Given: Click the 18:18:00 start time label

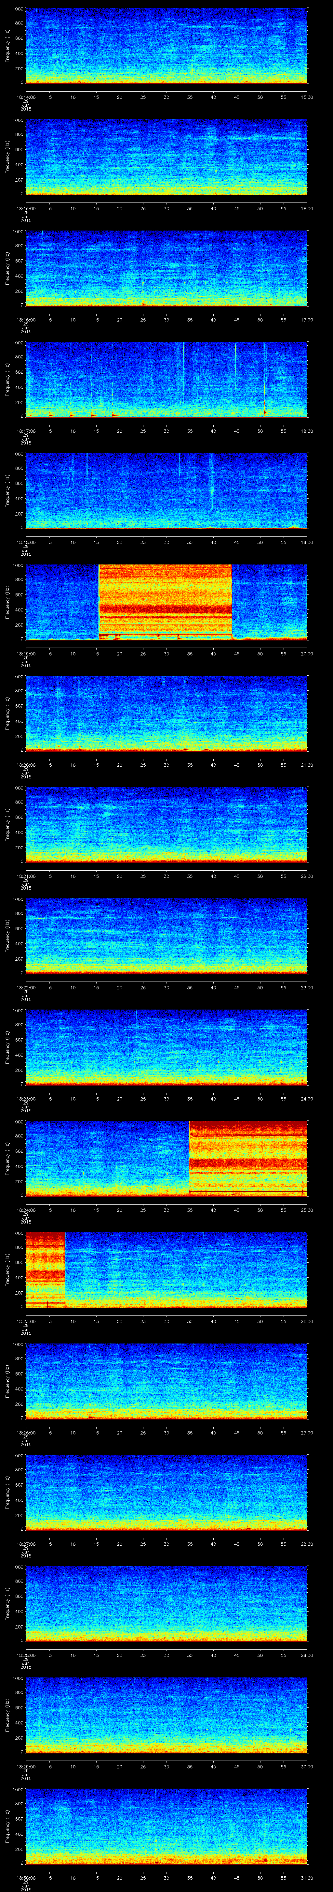Looking at the screenshot, I should click(26, 542).
